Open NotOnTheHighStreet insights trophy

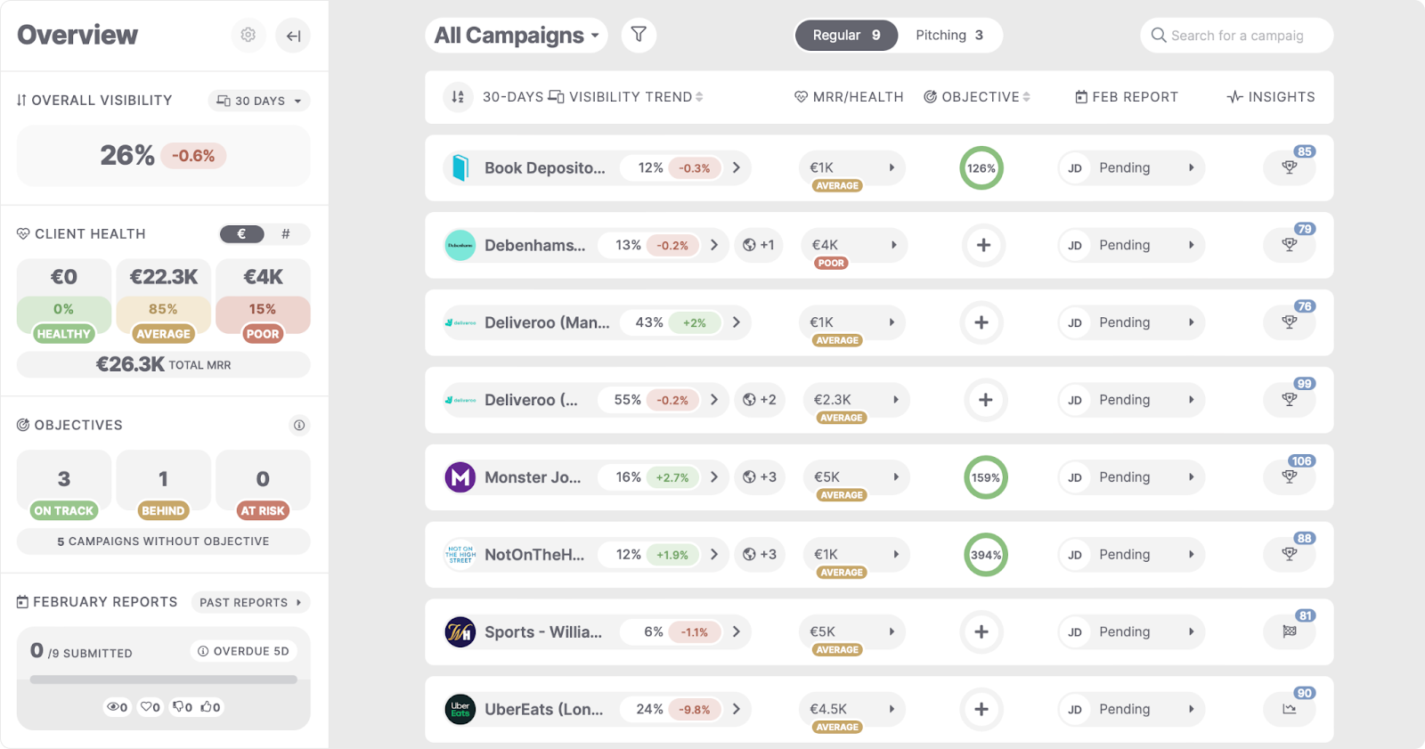pos(1290,554)
